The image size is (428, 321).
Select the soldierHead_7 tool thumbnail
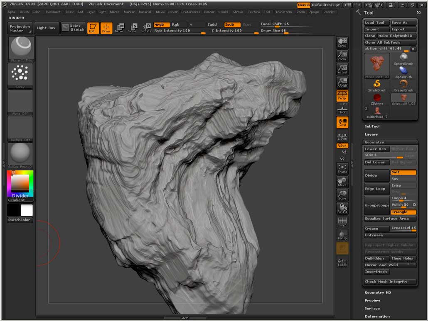coord(377,112)
